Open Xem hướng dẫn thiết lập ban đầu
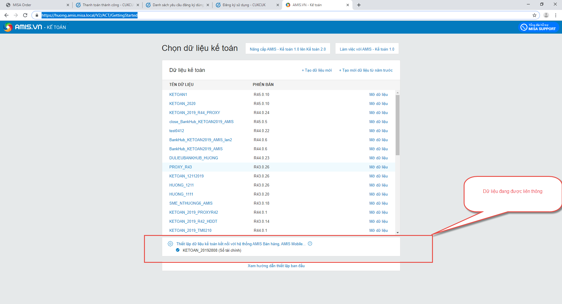This screenshot has width=562, height=304. click(x=276, y=266)
